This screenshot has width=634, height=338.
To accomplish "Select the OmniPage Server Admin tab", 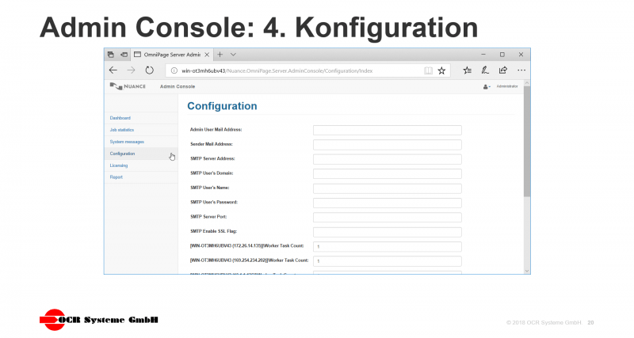I will coord(171,55).
